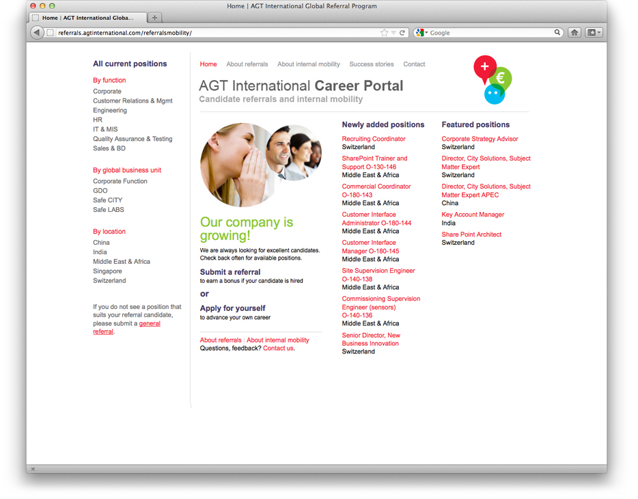This screenshot has height=499, width=638.
Task: Click the By location heading
Action: [109, 232]
